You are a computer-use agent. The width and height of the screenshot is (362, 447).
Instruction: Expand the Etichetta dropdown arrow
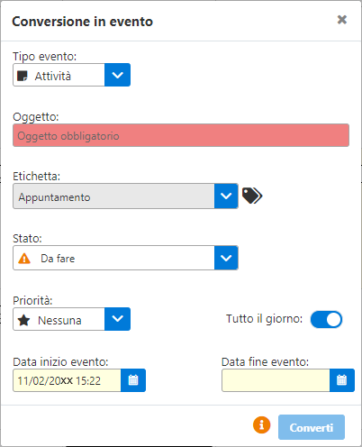coord(226,196)
